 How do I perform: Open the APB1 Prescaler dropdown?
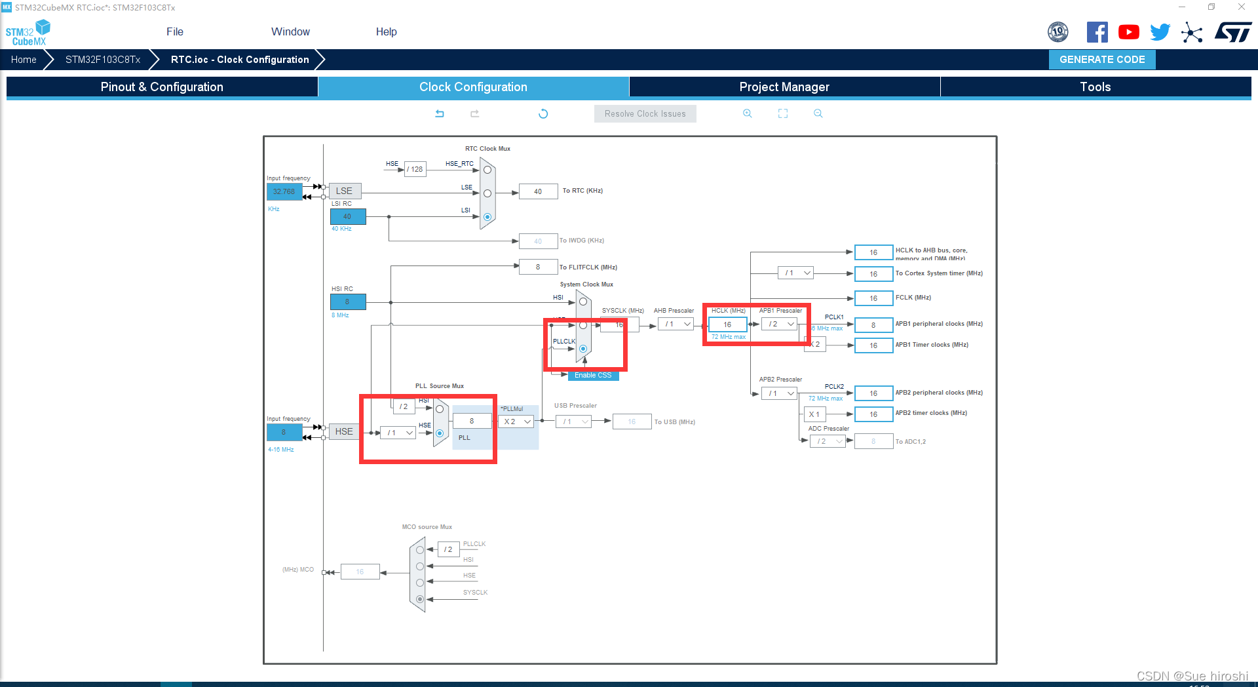[x=780, y=324]
